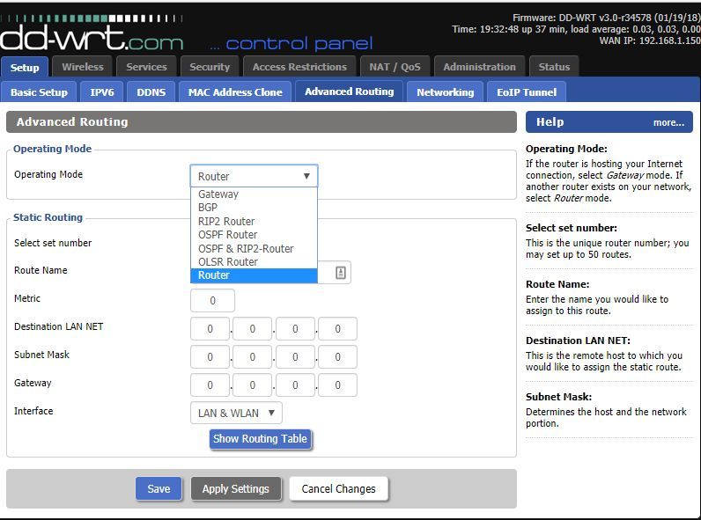Choose BGP in the operating mode list
This screenshot has width=701, height=520.
click(x=254, y=208)
